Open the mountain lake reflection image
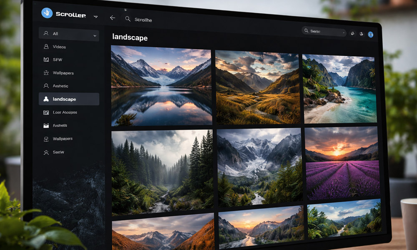This screenshot has width=417, height=250. pos(161,85)
